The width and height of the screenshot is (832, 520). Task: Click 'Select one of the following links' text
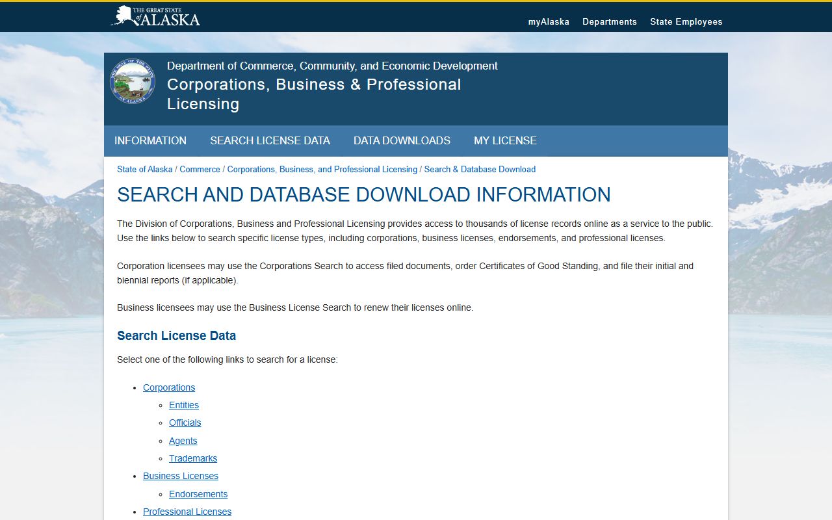coord(227,359)
